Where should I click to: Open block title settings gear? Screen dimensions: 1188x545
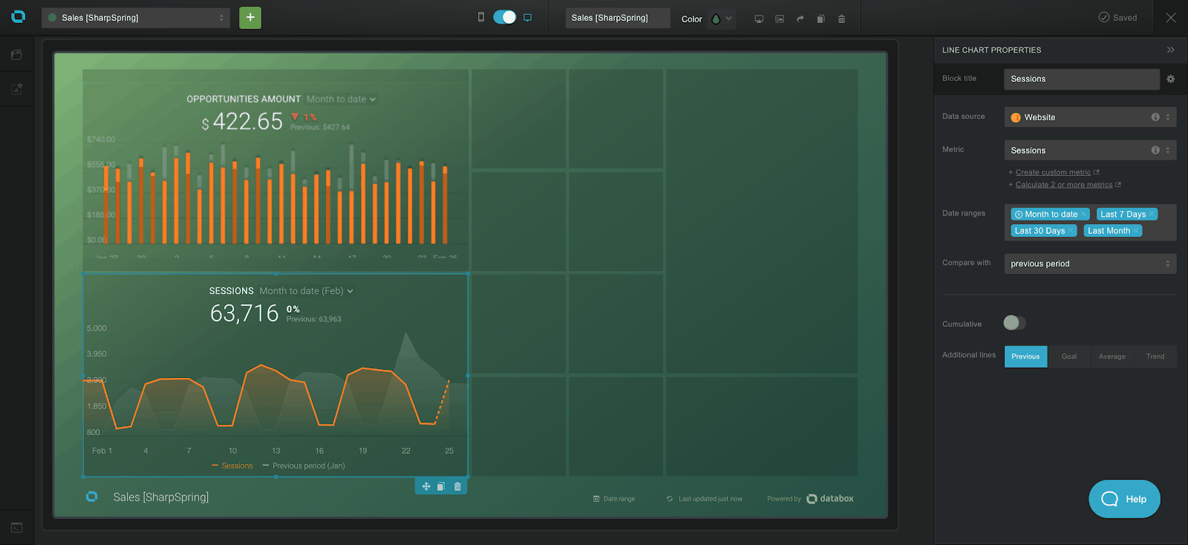pyautogui.click(x=1171, y=79)
